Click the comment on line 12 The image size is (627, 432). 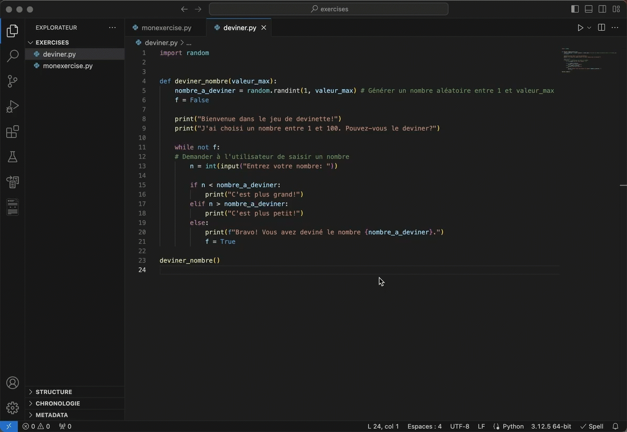(262, 157)
